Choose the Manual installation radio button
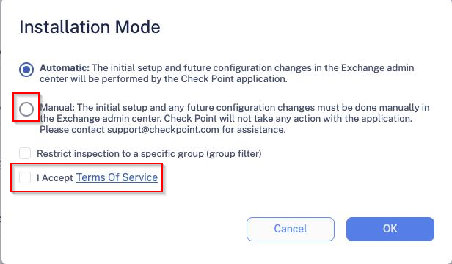The width and height of the screenshot is (452, 264). 26,109
